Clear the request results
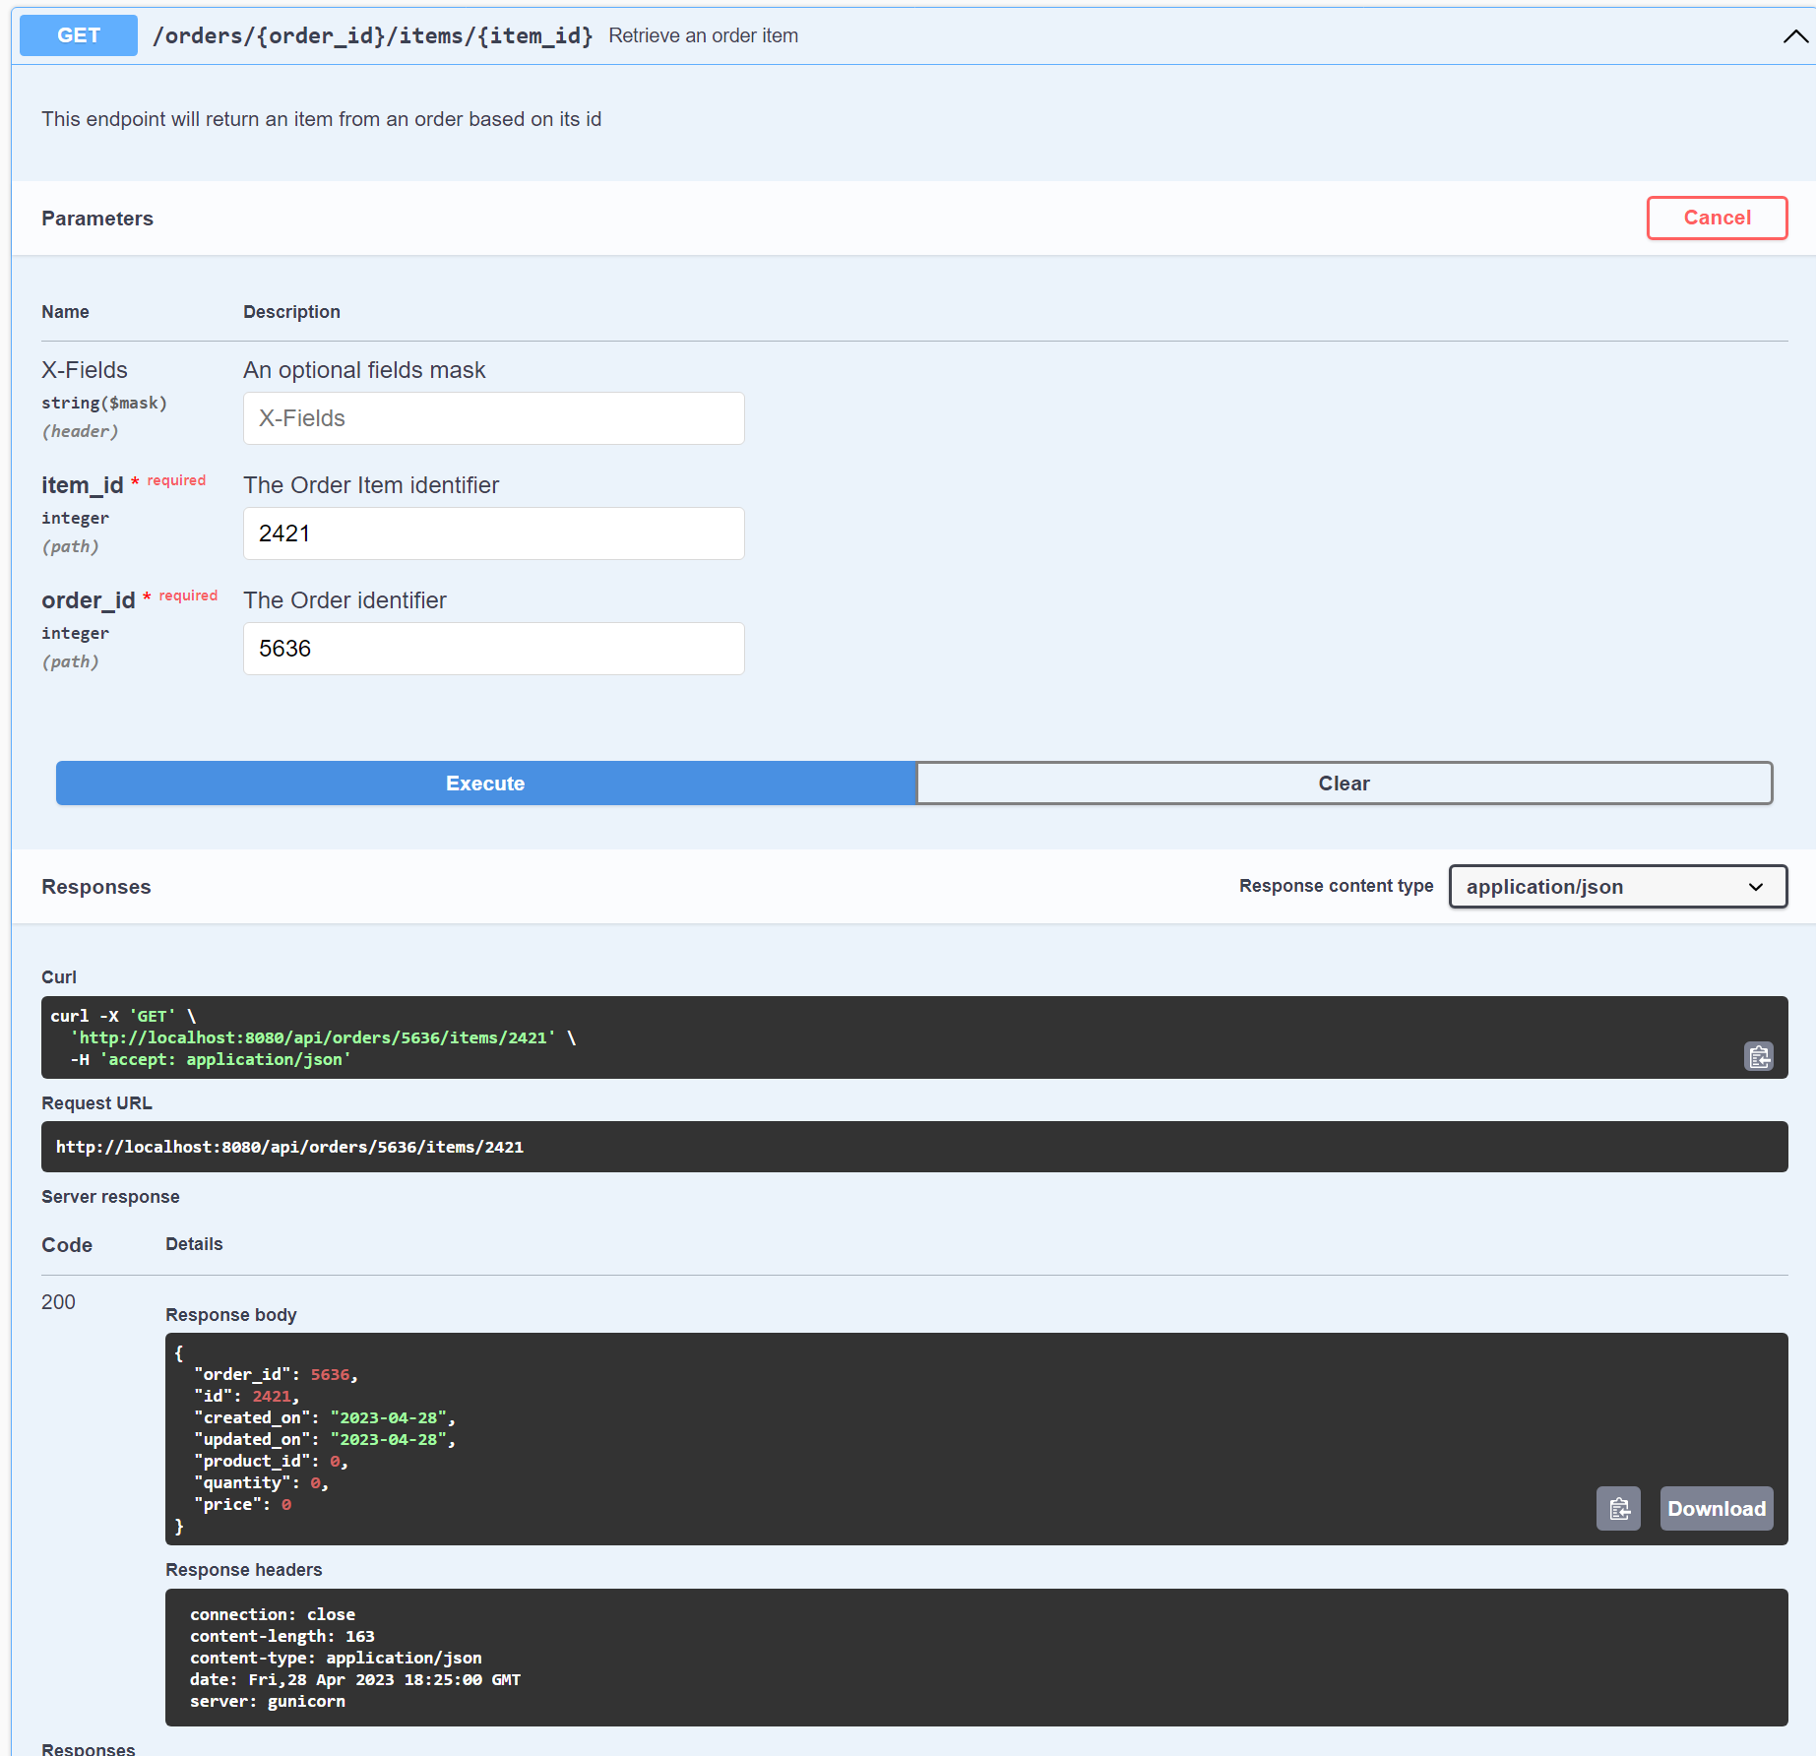 point(1344,784)
